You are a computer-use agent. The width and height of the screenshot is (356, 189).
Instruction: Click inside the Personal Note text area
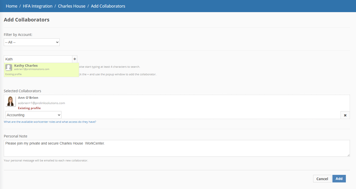177,148
